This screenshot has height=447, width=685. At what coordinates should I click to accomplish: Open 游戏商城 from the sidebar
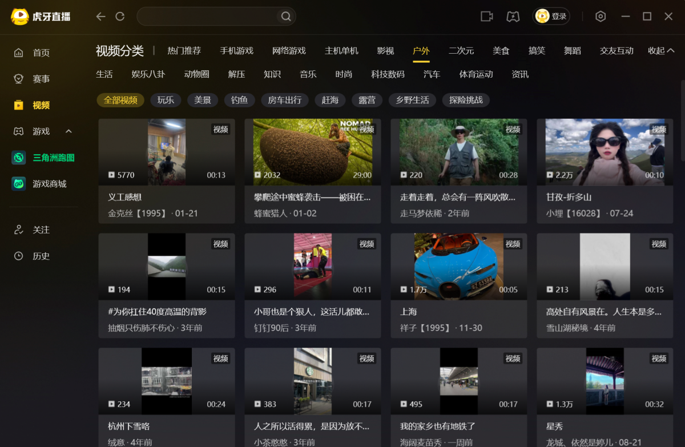(49, 184)
